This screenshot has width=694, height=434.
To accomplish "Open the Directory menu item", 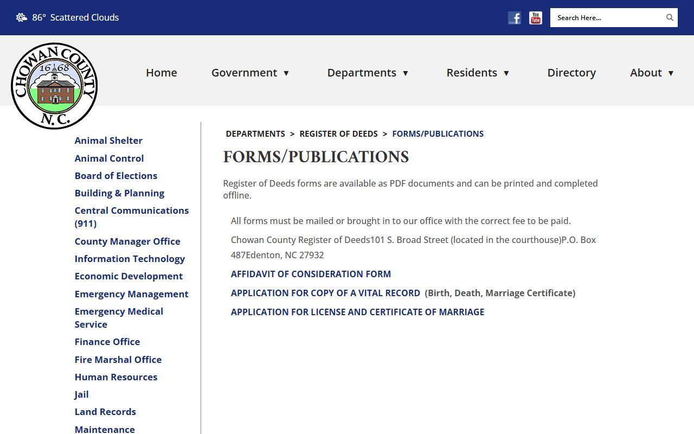I will pos(571,73).
